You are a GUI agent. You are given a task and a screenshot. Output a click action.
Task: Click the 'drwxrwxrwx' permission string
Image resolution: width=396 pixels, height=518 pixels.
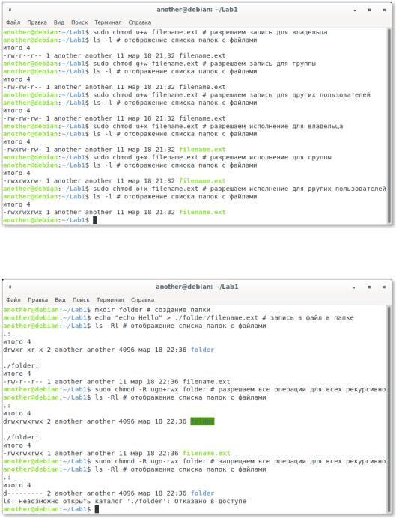pos(23,421)
